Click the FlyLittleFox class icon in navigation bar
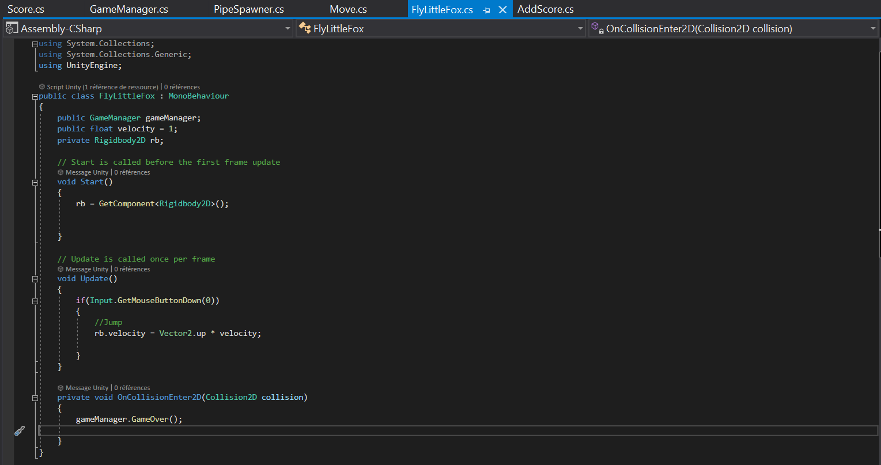This screenshot has height=465, width=881. click(x=305, y=28)
